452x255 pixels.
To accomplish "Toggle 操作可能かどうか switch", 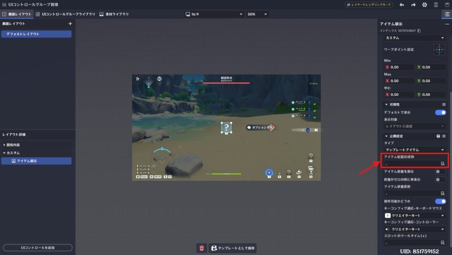I will [x=441, y=202].
